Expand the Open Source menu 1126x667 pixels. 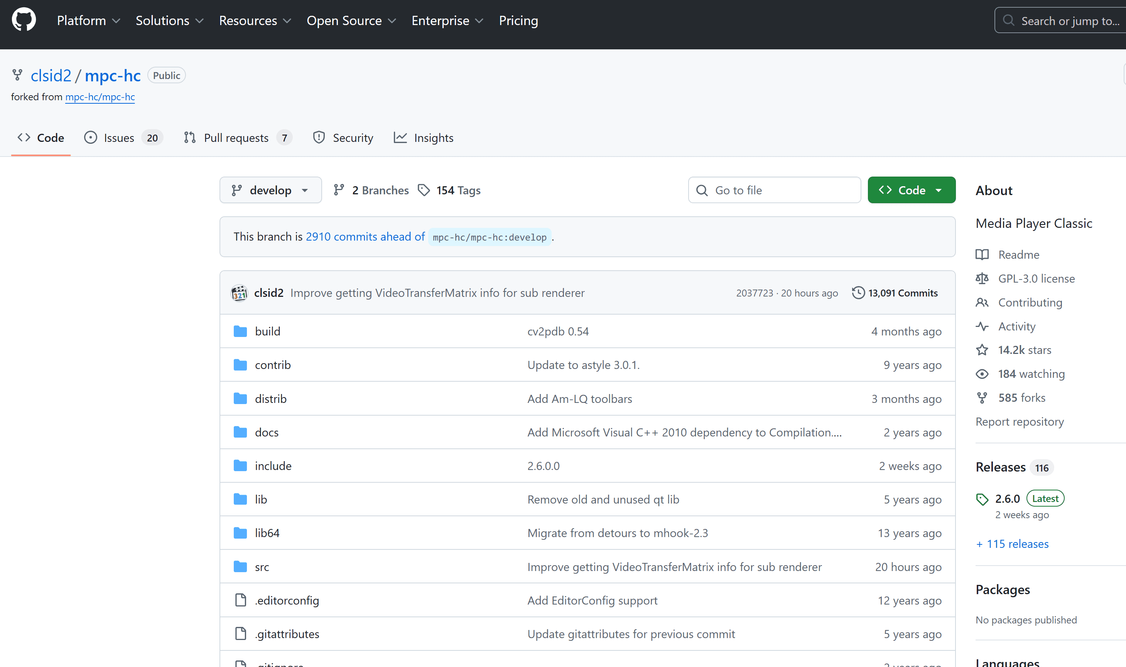pyautogui.click(x=351, y=21)
